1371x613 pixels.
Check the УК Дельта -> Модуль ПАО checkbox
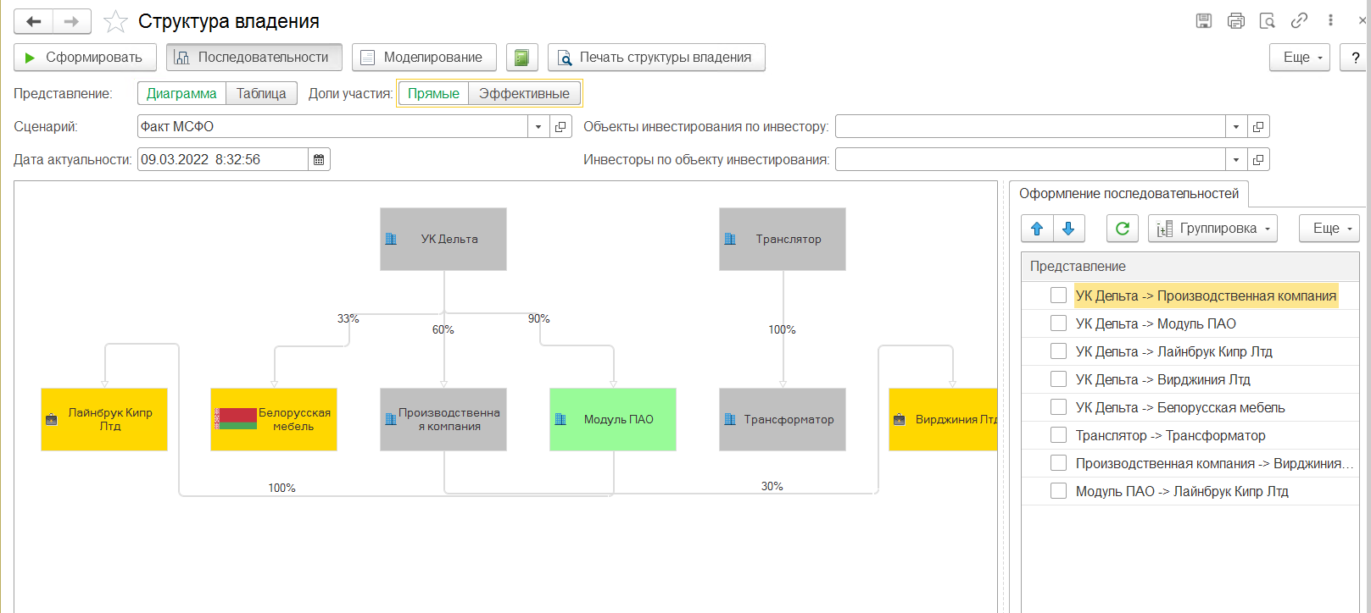point(1058,323)
